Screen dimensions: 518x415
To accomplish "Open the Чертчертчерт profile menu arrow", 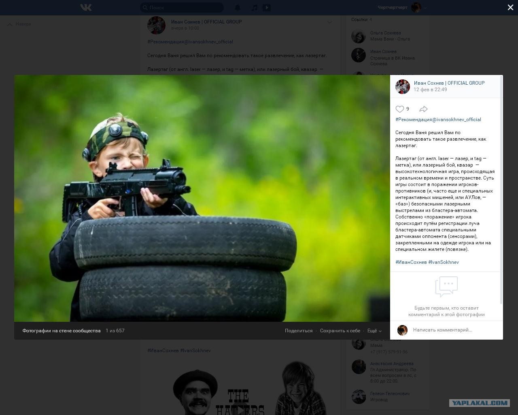I will 425,8.
